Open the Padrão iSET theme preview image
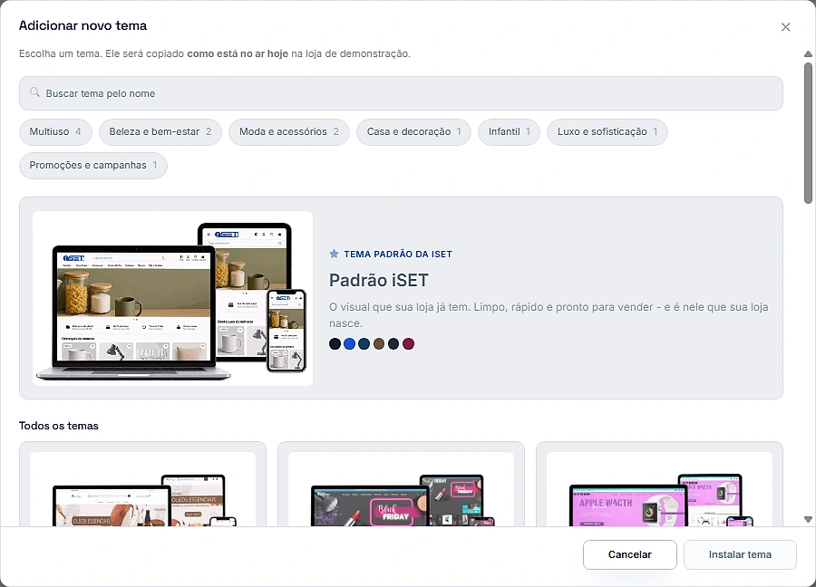 (x=172, y=298)
